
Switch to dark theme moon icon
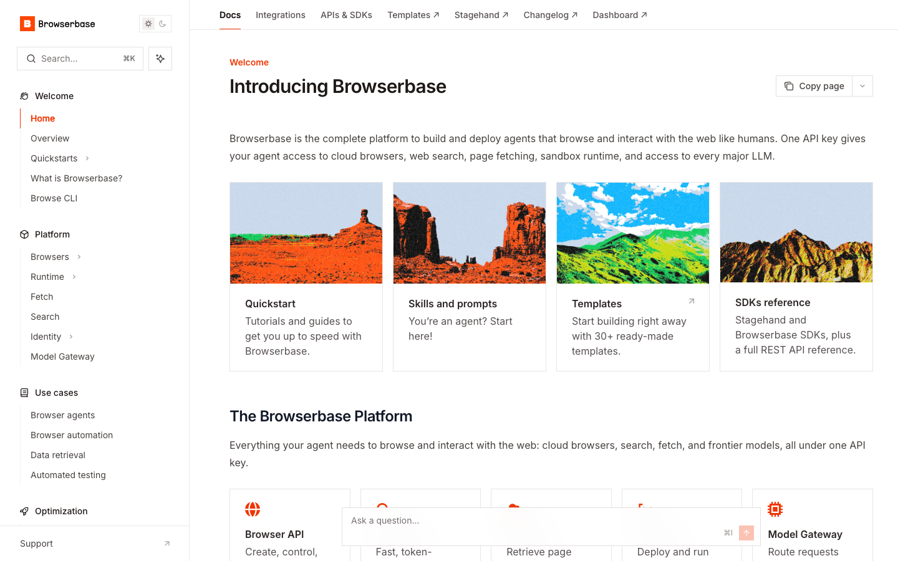tap(163, 24)
